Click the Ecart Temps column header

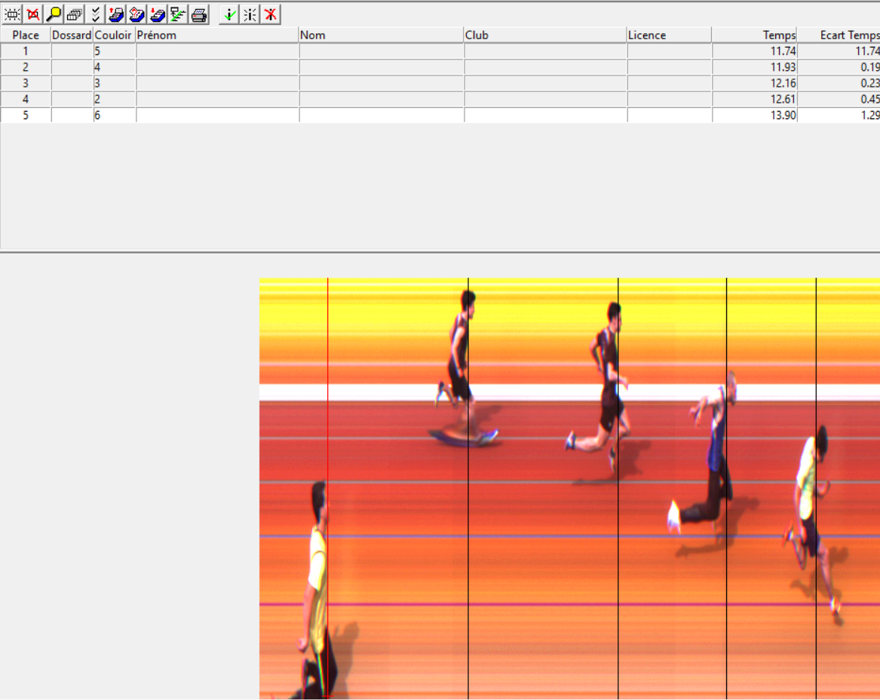coord(839,35)
